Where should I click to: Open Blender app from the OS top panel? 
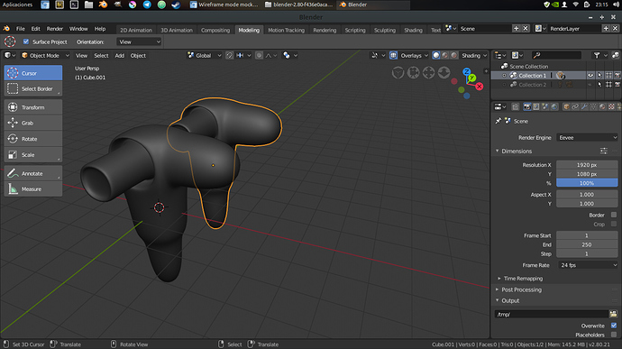103,5
